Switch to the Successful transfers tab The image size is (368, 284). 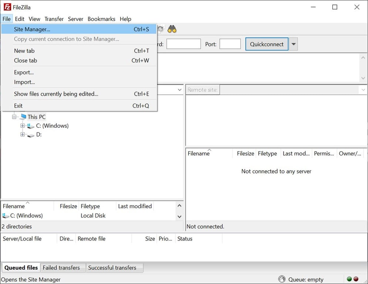coord(114,267)
